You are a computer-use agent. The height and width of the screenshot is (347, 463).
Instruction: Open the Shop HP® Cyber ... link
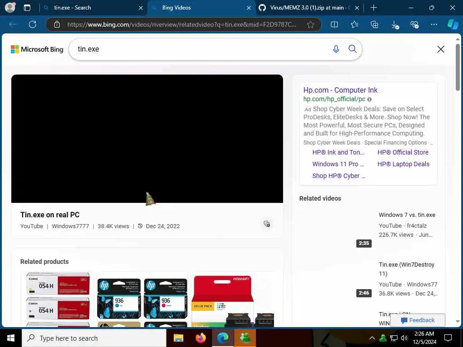pos(339,176)
